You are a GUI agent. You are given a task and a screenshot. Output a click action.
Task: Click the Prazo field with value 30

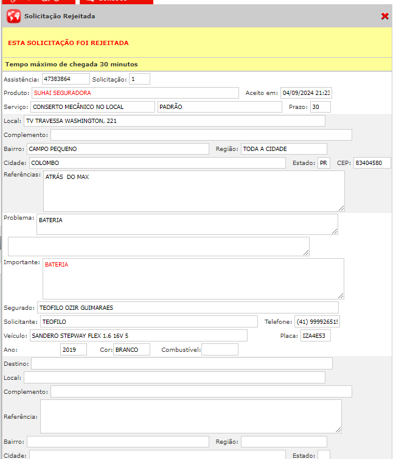(x=321, y=107)
